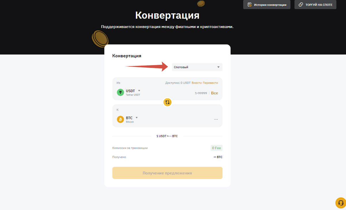Open История конвертации page
The image size is (346, 210).
(267, 5)
